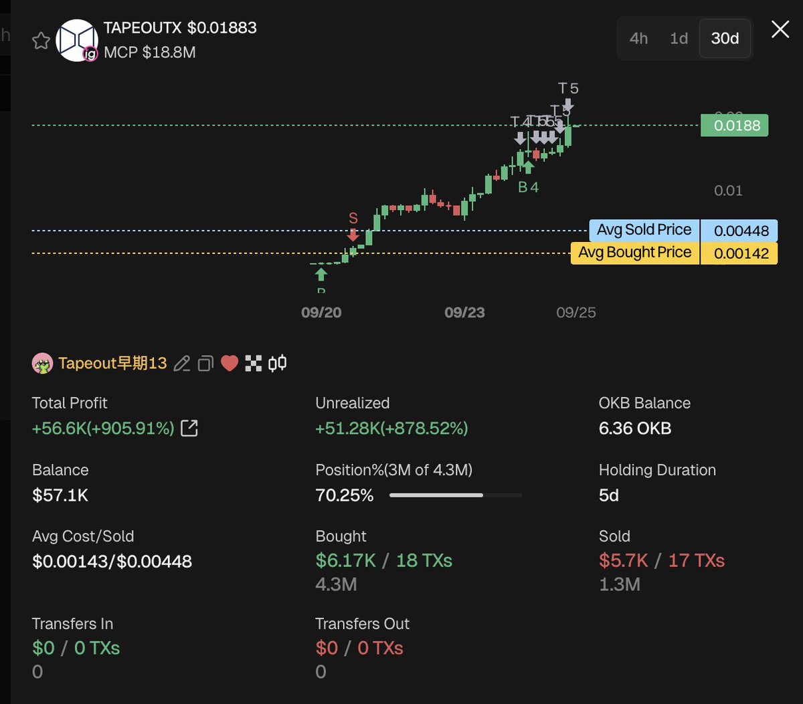Switch the chart to the 4h timeframe
Screen dimensions: 803x704
[x=638, y=39]
